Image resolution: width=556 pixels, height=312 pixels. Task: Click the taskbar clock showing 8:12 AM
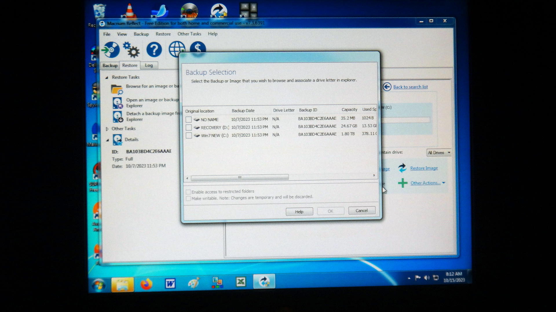(x=454, y=277)
